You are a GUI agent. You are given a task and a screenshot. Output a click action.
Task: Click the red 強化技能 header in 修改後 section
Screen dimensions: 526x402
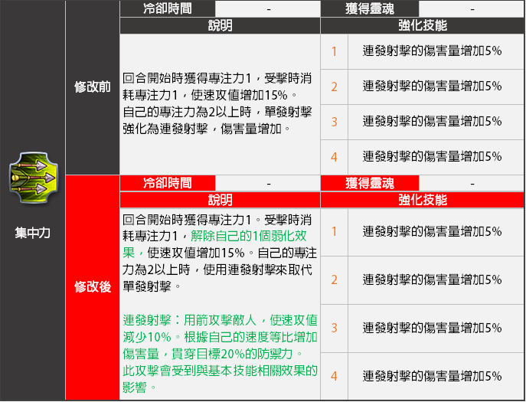point(423,200)
